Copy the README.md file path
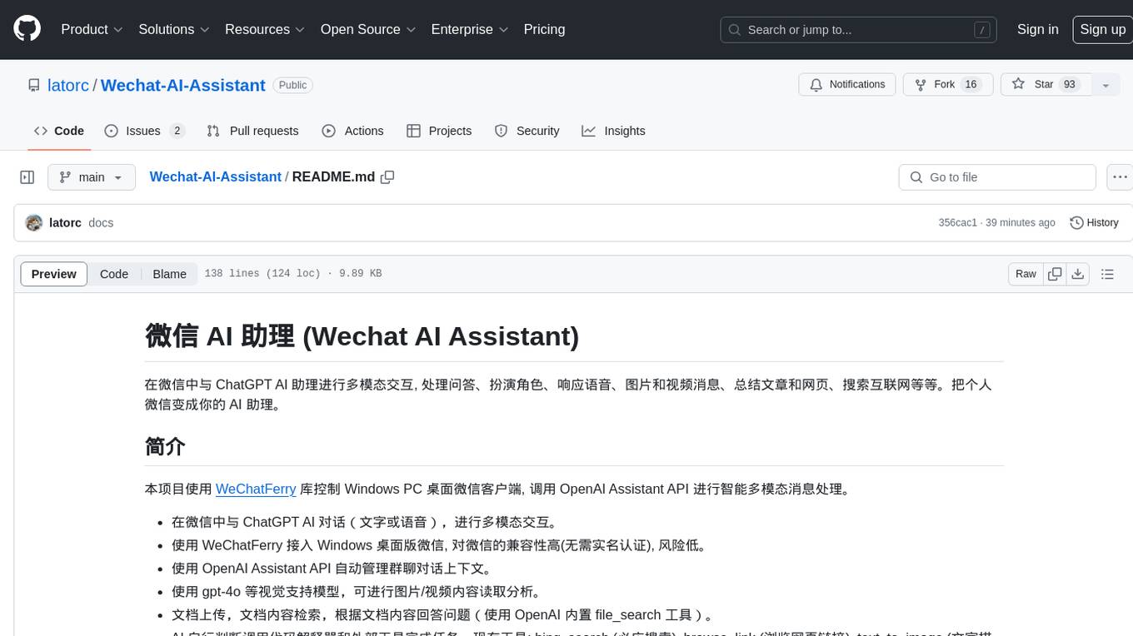This screenshot has width=1133, height=636. point(387,176)
